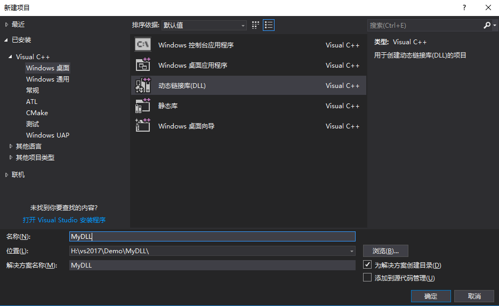
Task: Select 常规 category in the tree
Action: click(x=33, y=90)
